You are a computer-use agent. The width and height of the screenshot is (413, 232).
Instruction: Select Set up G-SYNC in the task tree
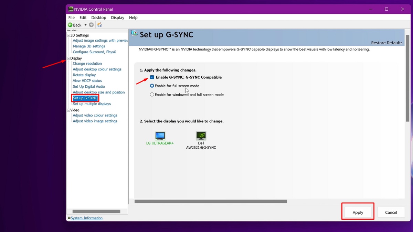pos(85,98)
